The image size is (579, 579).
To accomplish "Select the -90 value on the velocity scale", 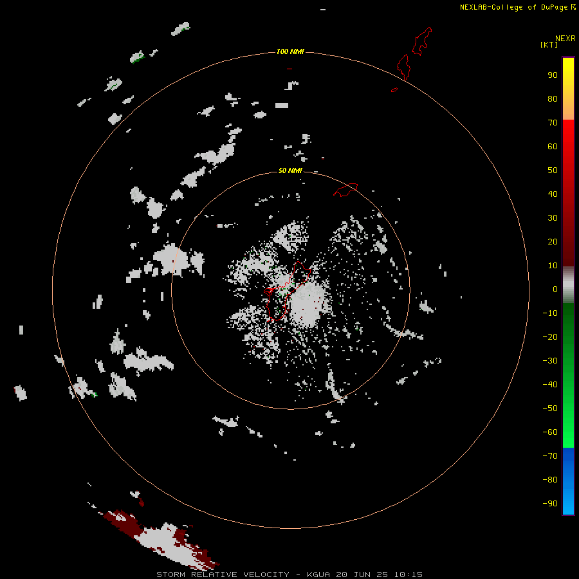I will click(550, 504).
